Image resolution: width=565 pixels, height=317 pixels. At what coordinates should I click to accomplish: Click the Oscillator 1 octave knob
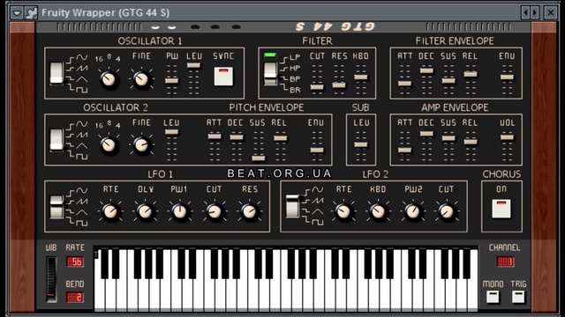(x=109, y=78)
